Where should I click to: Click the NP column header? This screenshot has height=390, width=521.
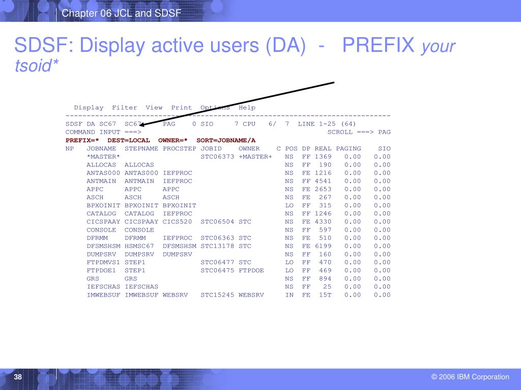coord(70,149)
